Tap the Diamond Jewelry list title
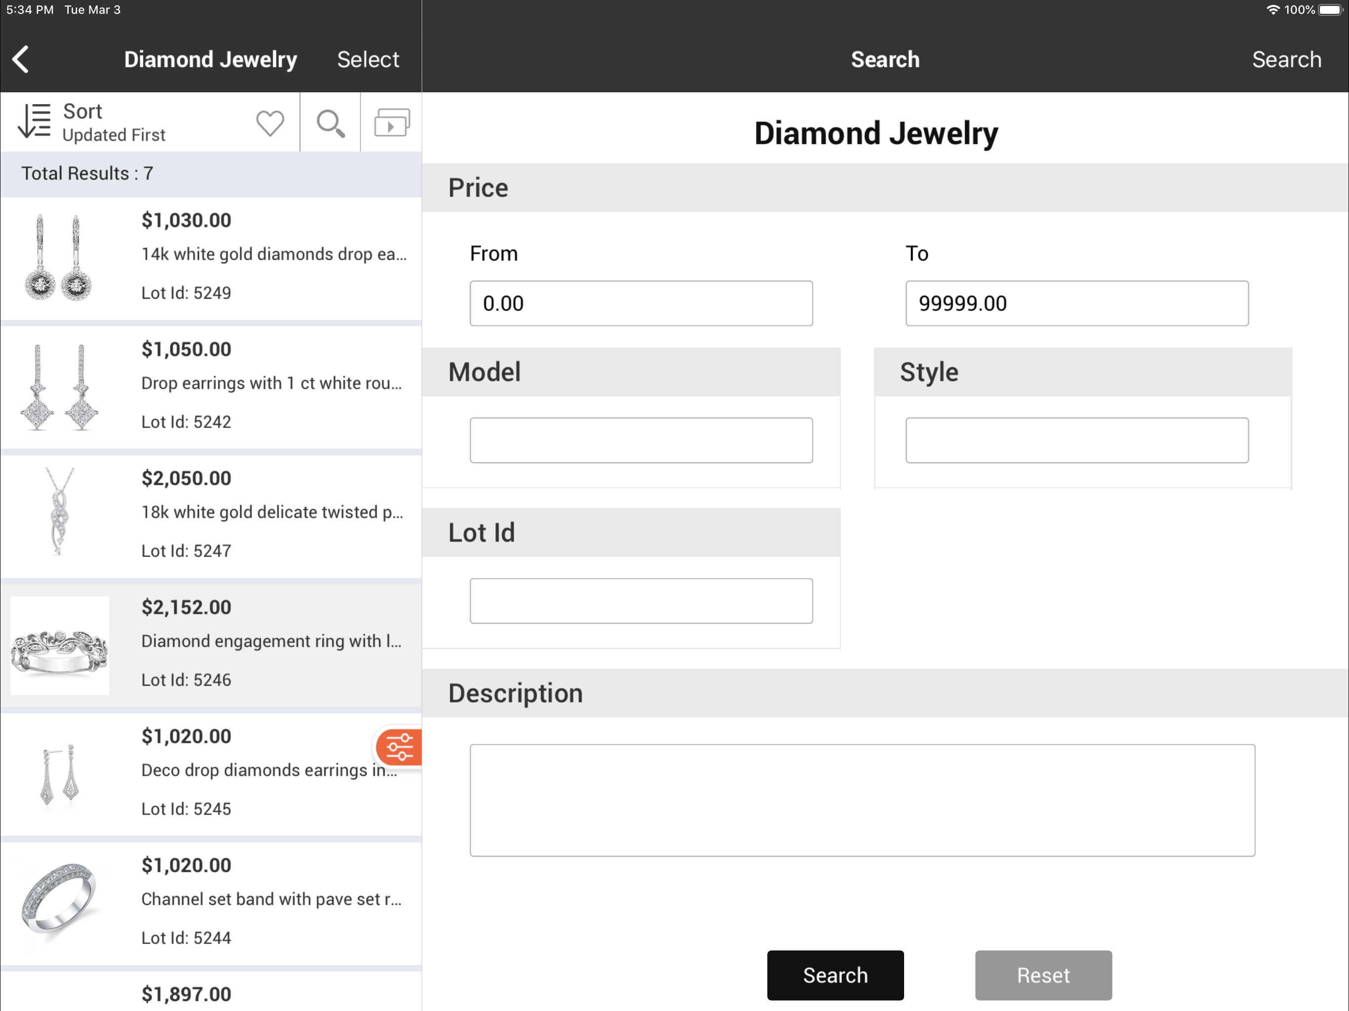Viewport: 1349px width, 1011px height. (x=210, y=60)
